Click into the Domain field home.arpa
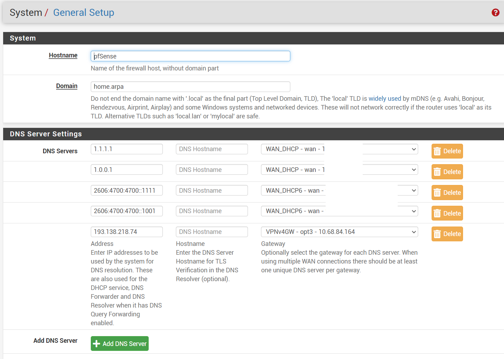 pos(190,87)
